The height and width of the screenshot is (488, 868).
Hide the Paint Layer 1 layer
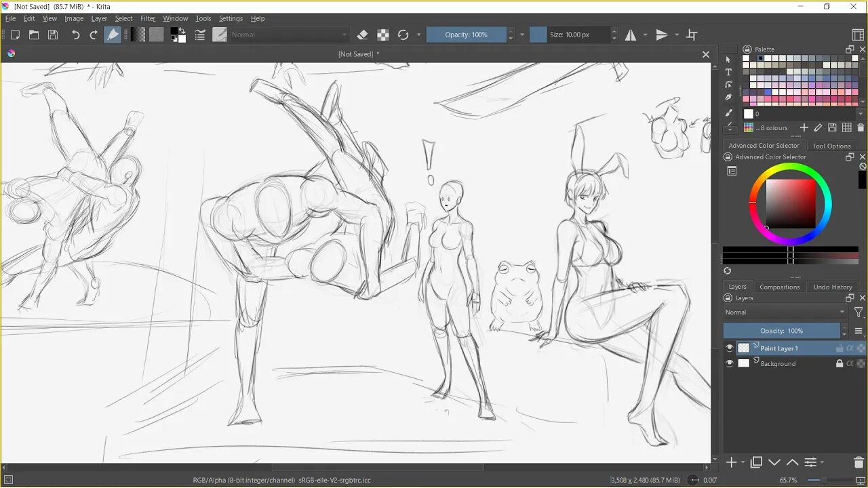point(730,348)
